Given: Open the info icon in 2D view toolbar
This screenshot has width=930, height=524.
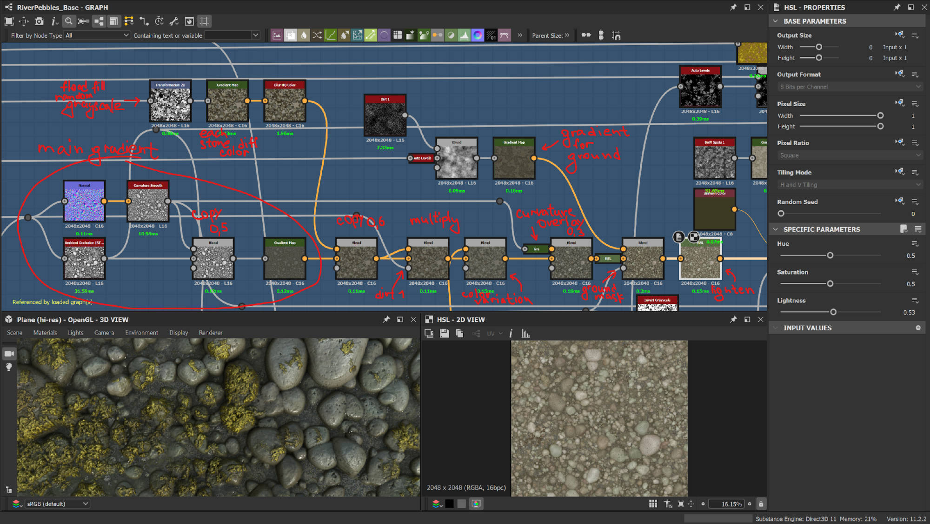Looking at the screenshot, I should point(511,333).
